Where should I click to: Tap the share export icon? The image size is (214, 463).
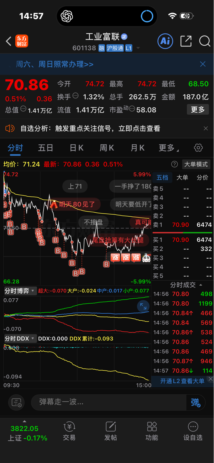tap(186, 41)
